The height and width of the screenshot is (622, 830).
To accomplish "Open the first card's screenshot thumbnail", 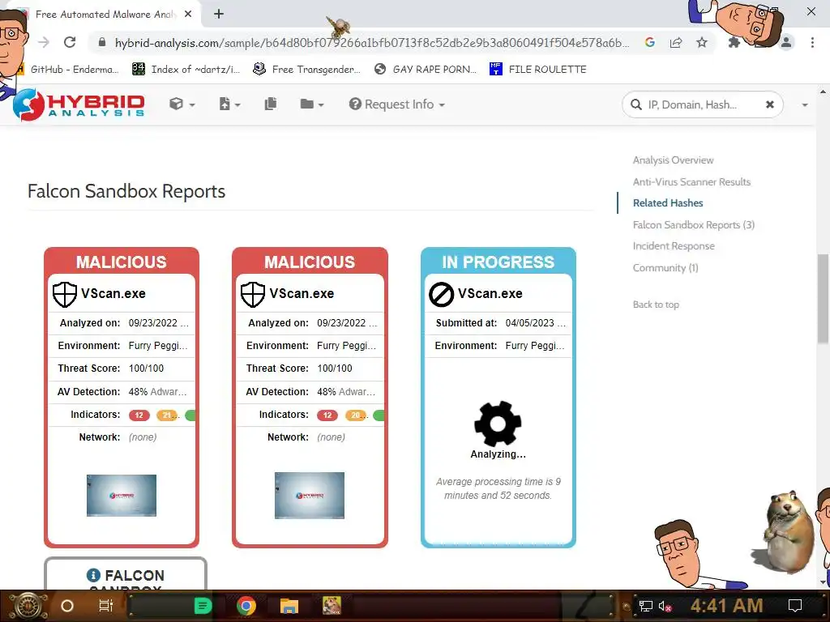I will (122, 496).
